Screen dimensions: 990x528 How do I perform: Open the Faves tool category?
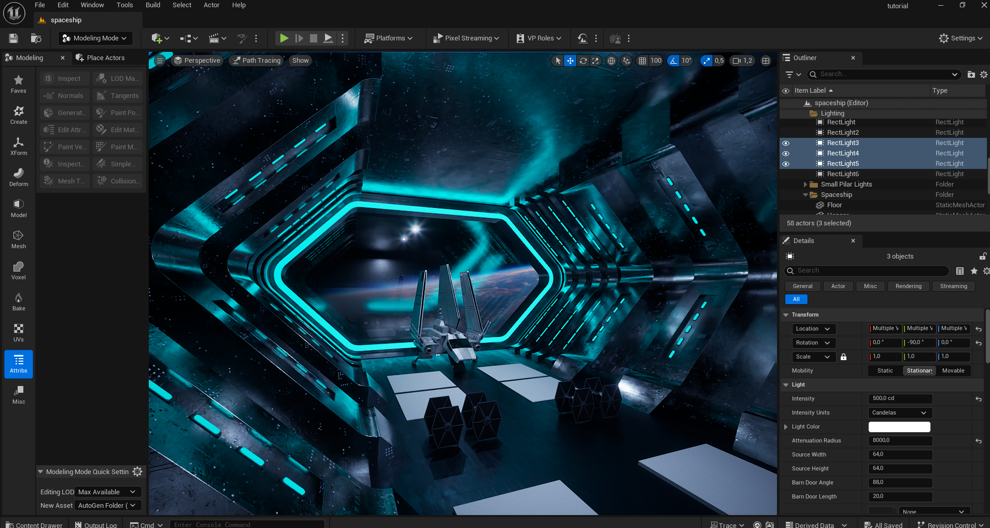pos(18,84)
